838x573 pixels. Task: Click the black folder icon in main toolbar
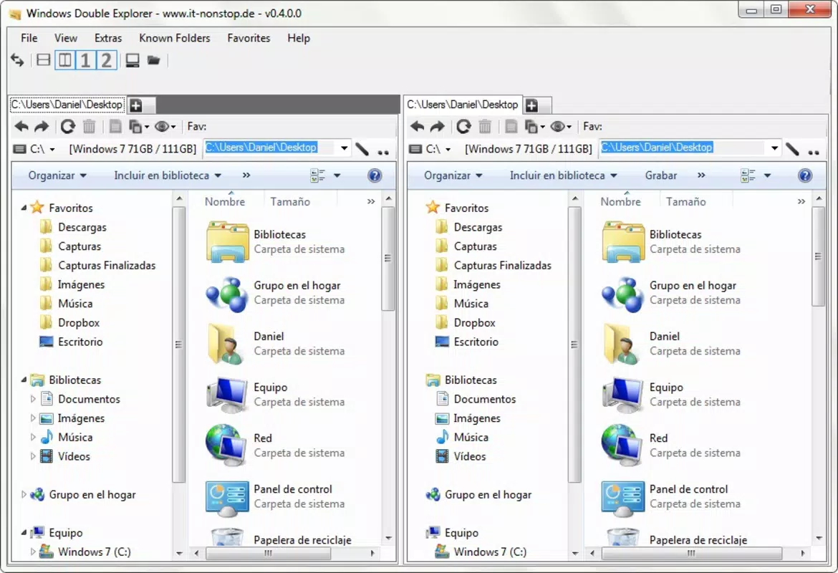154,60
